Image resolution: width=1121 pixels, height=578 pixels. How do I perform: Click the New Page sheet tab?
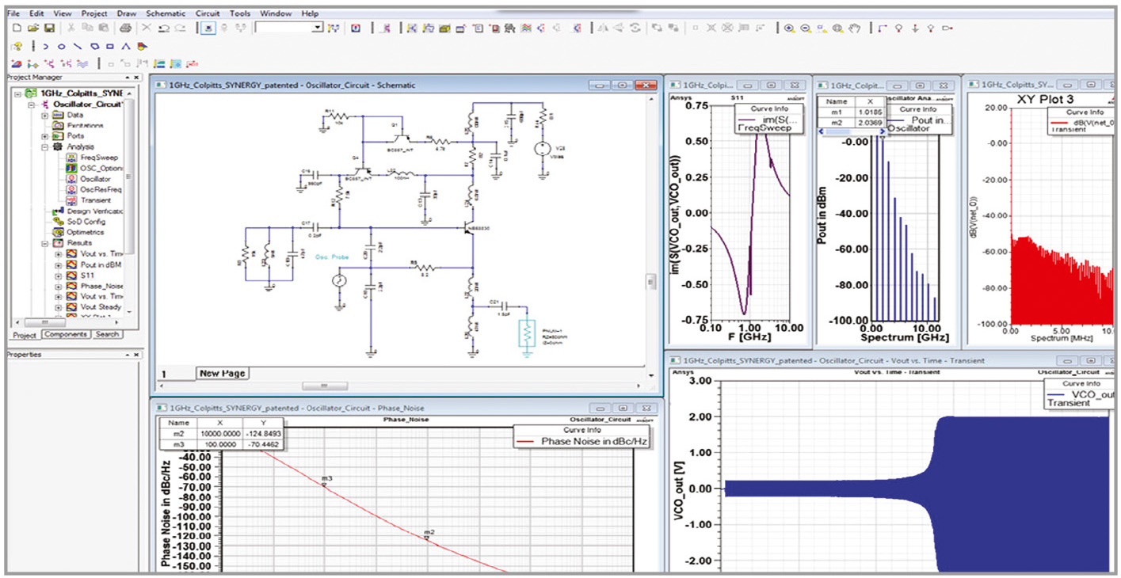(223, 374)
